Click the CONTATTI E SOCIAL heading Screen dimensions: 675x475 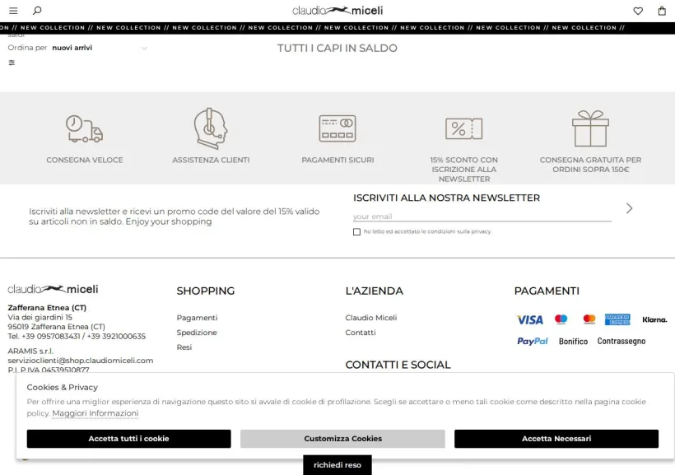pos(398,365)
